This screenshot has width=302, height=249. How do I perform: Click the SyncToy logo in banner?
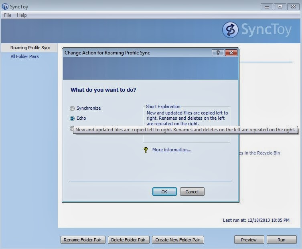coord(257,30)
